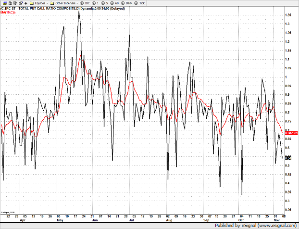Click the Nov month label on time axis
This screenshot has height=229, width=299.
277,220
